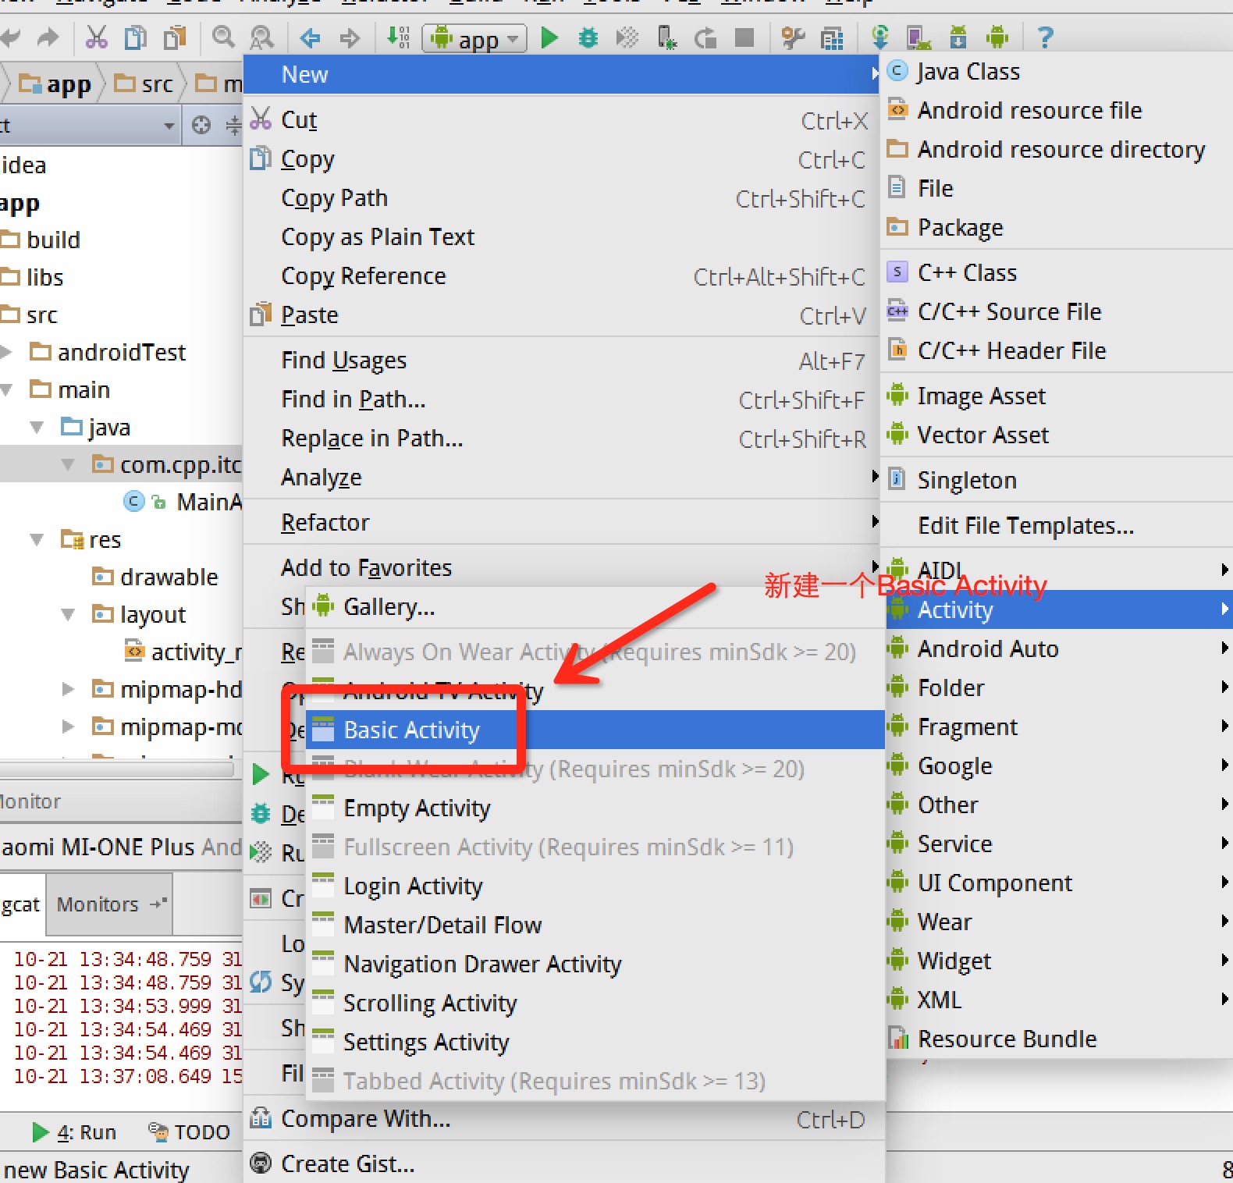Click the Undo arrow in the toolbar

[x=10, y=37]
